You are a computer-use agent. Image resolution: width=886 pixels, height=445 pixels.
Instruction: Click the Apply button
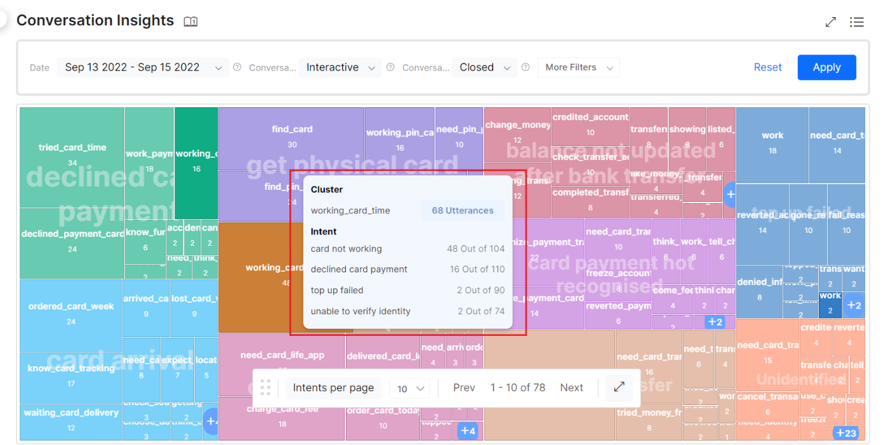point(826,67)
